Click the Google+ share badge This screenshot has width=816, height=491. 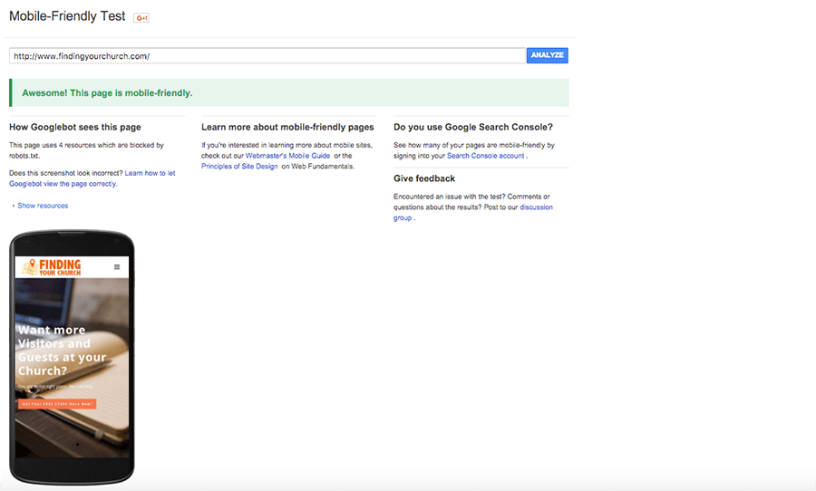pos(141,18)
